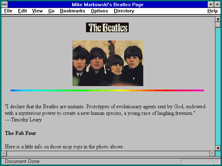Click the vertical scrollbar up arrow
Image resolution: width=222 pixels, height=166 pixels.
click(218, 19)
